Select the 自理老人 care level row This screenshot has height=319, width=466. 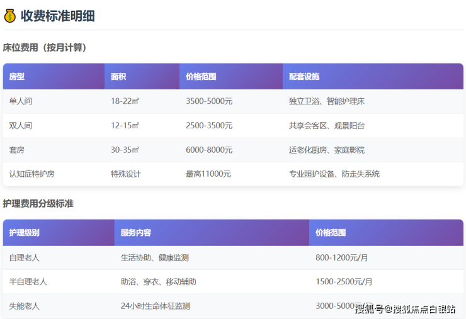tap(24, 257)
